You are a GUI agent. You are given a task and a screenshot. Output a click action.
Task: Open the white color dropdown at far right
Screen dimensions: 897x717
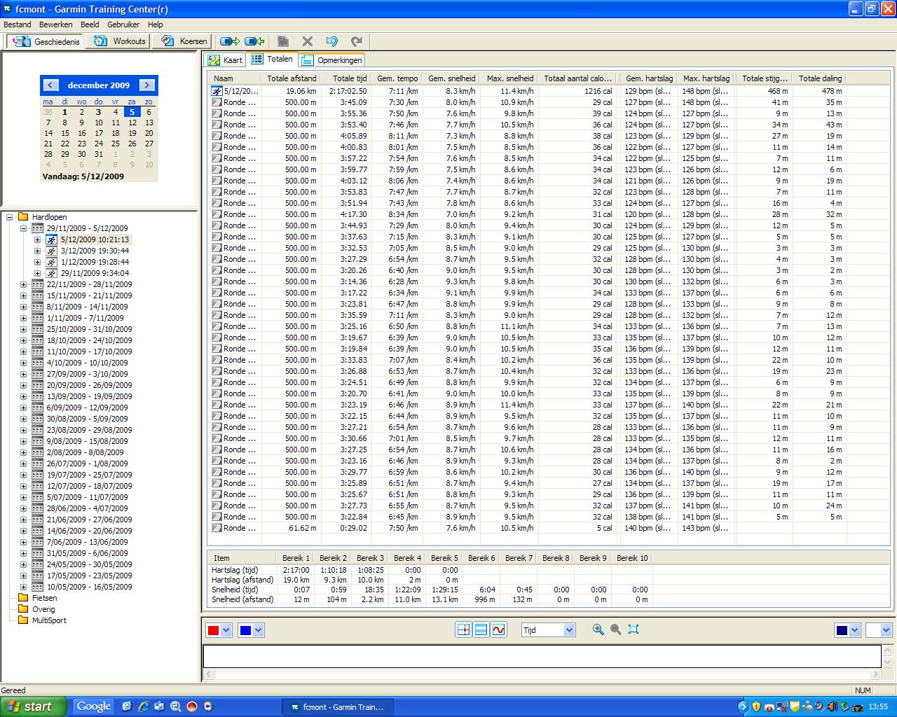coord(879,630)
